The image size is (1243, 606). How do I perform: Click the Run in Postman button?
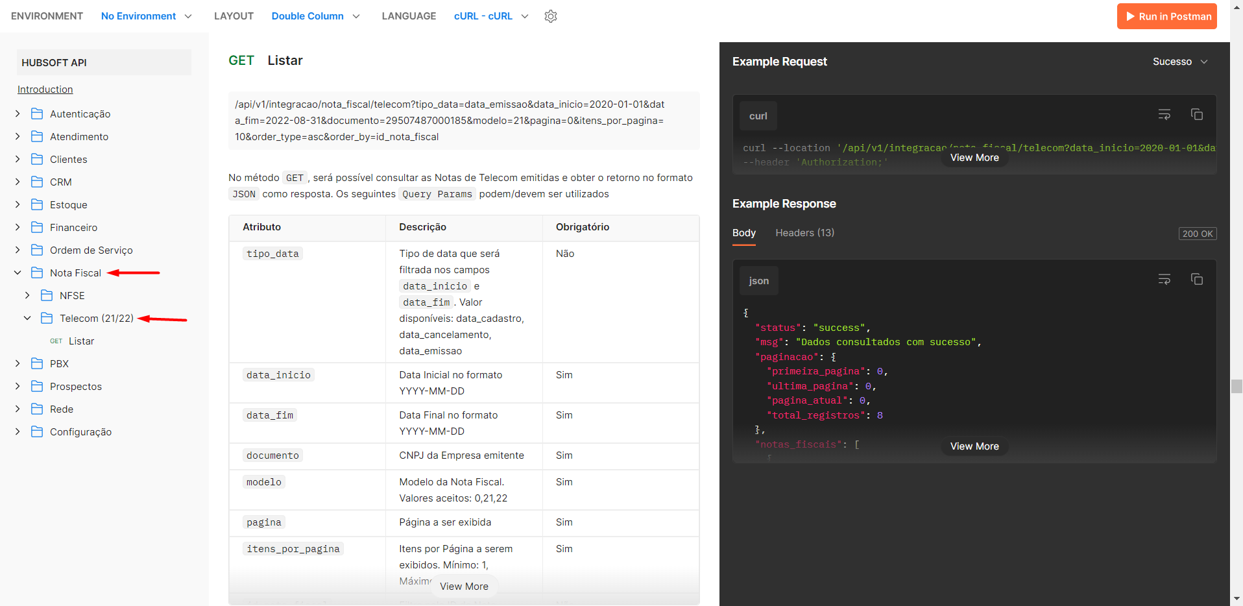[1167, 16]
